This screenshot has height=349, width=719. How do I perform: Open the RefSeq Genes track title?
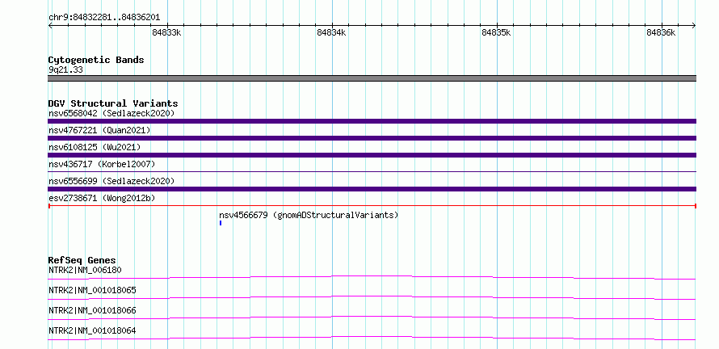82,260
